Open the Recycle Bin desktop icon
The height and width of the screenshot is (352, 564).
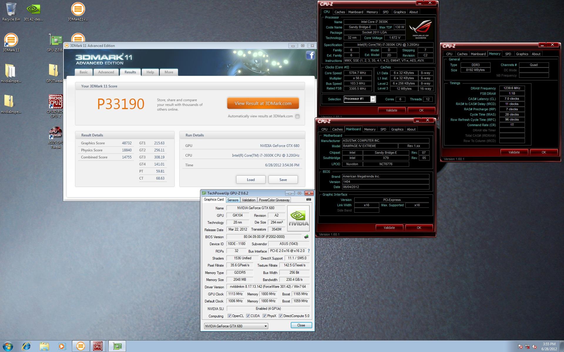[11, 12]
